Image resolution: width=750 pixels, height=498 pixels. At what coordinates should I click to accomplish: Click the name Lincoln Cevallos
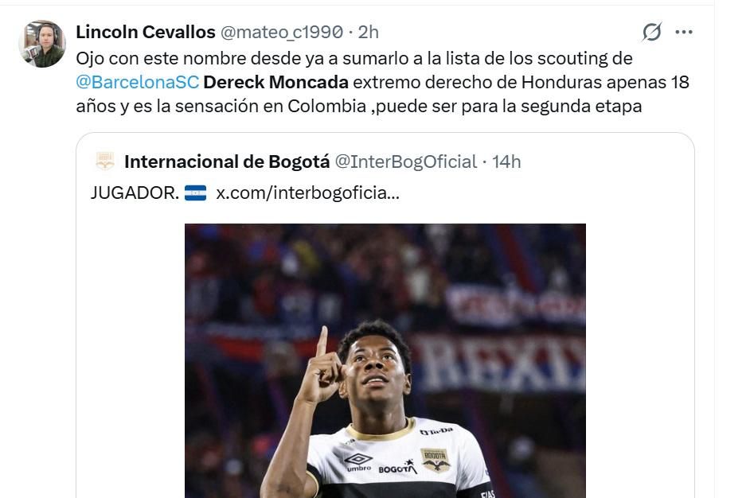pos(144,33)
